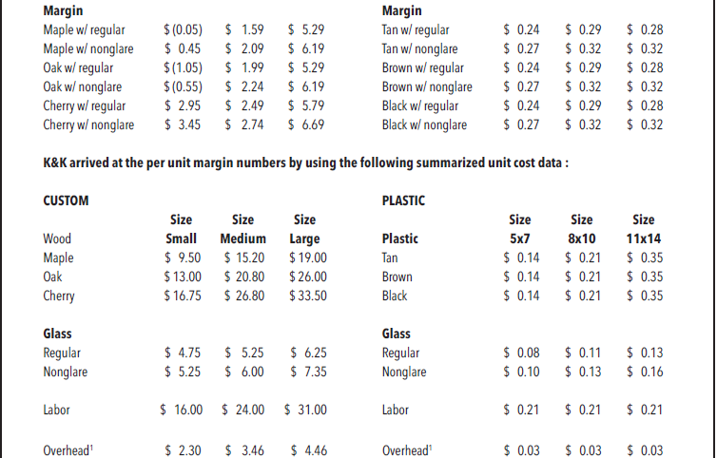Click the PLASTIC section heading
Image resolution: width=717 pixels, height=458 pixels.
click(403, 200)
